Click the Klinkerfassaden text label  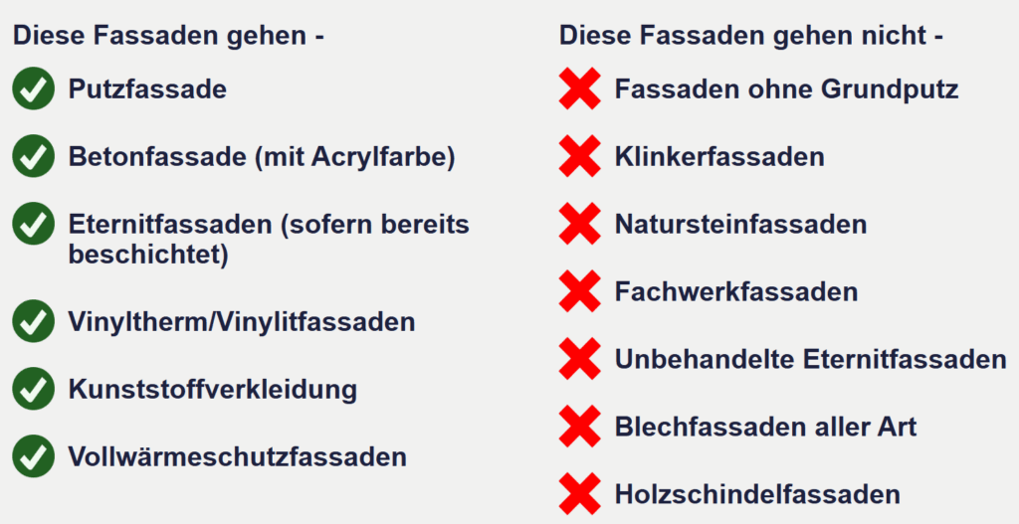tap(719, 157)
